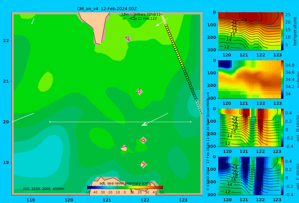299x203 pixels.
Task: Click the black arrow icon beside 'to 12 Feb 12Z'
Action: tap(132, 18)
